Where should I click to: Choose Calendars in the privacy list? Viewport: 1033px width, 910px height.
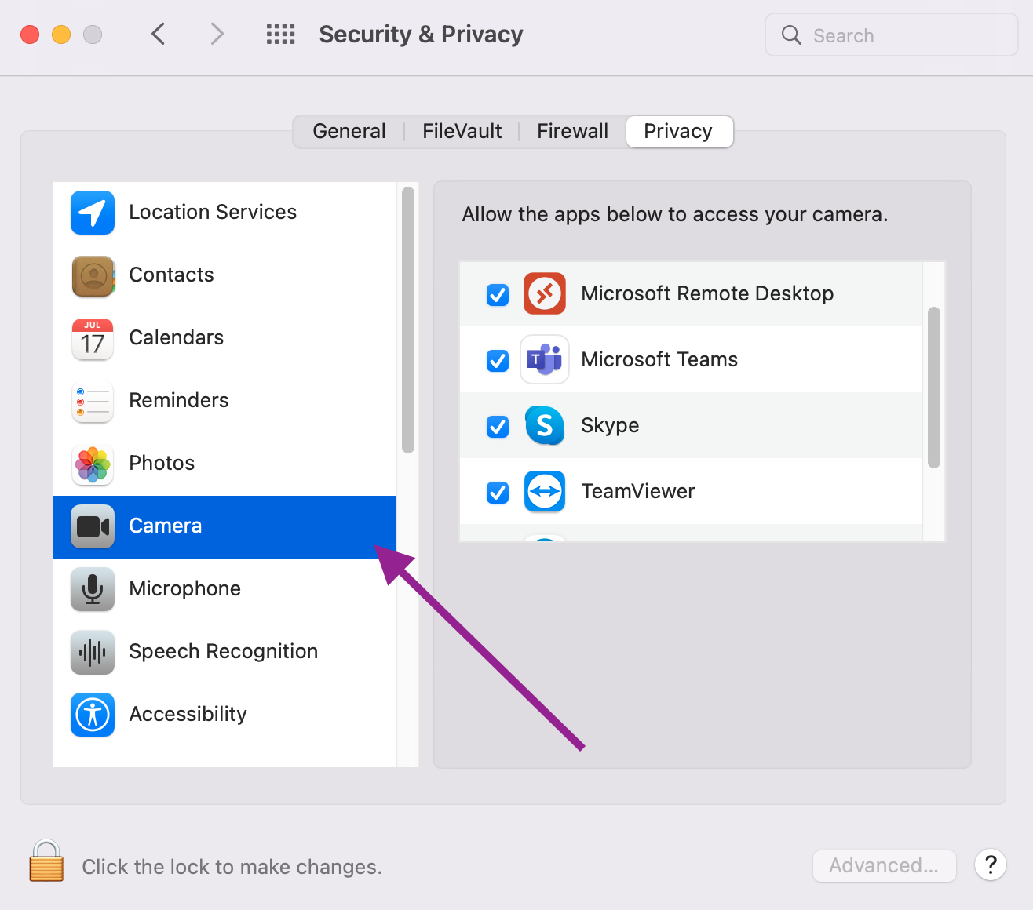coord(224,339)
